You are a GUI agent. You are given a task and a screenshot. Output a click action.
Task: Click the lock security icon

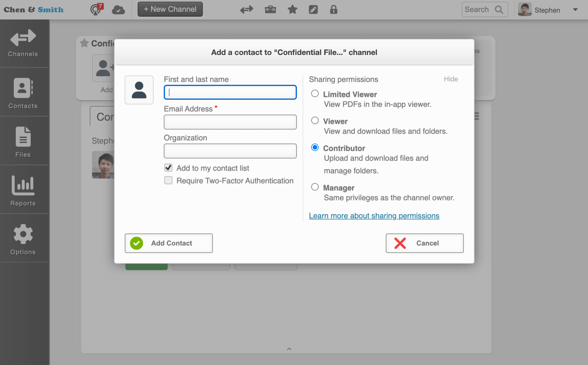[334, 9]
